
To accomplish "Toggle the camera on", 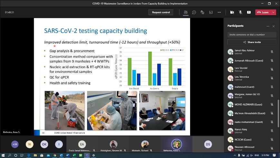I will pos(232,12).
